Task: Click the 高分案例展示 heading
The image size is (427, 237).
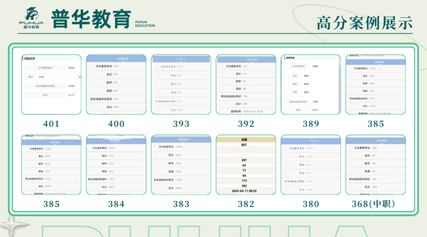Action: coord(365,23)
